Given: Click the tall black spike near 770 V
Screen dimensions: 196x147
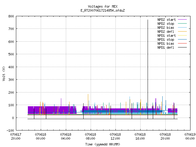Looking at the screenshot, I should point(148,69).
